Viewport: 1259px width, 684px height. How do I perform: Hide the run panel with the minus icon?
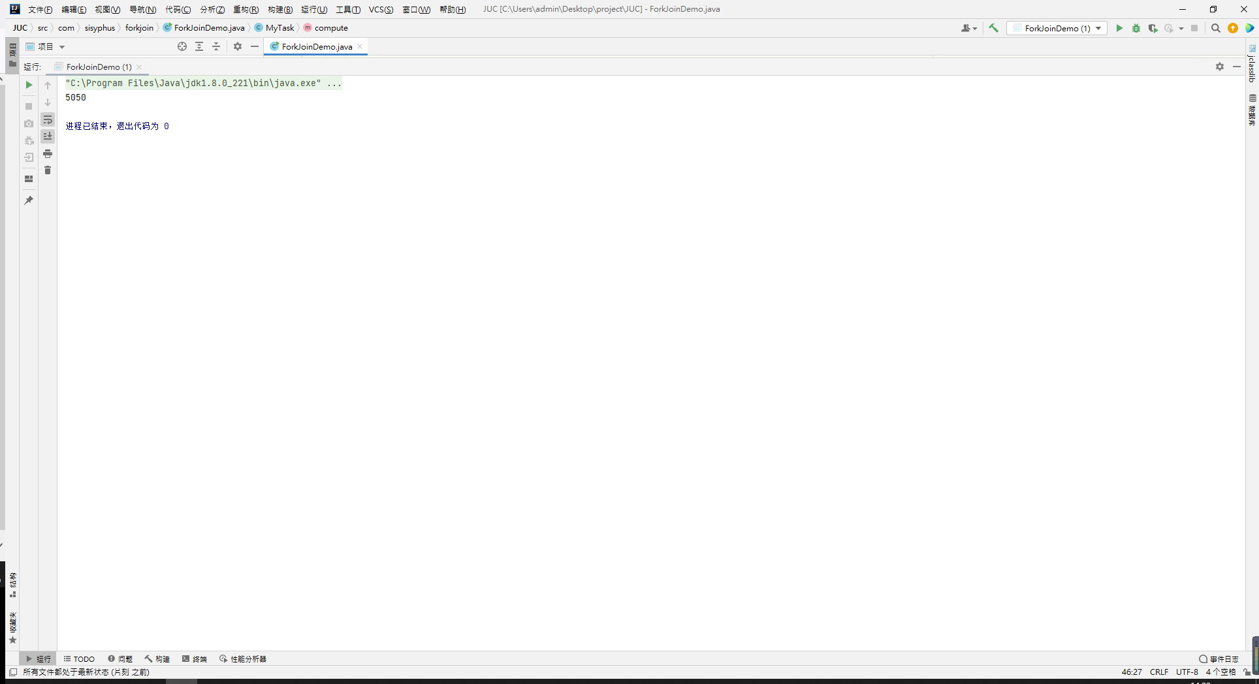tap(1237, 67)
